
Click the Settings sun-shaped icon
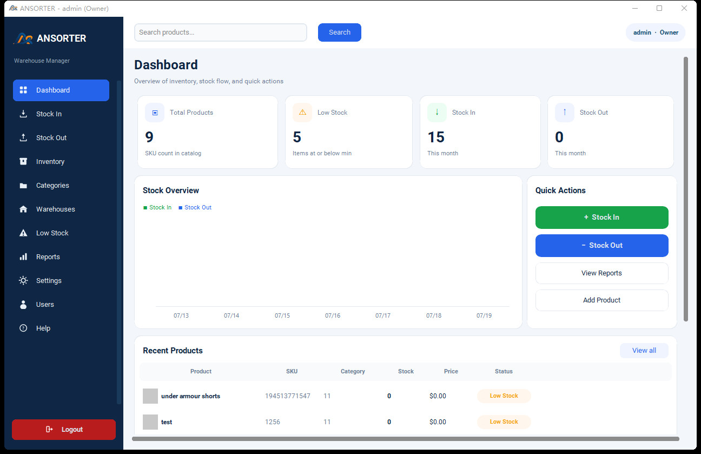tap(23, 280)
